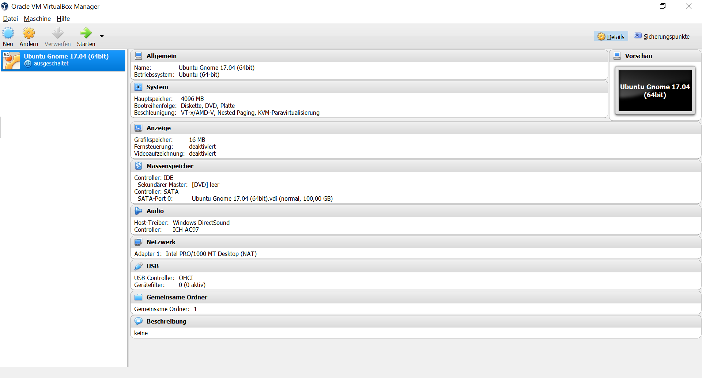Open the Datei menu
The width and height of the screenshot is (702, 378).
(x=10, y=19)
